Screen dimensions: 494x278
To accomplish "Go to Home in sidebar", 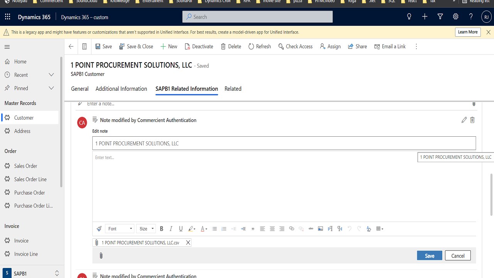I will click(x=29, y=61).
